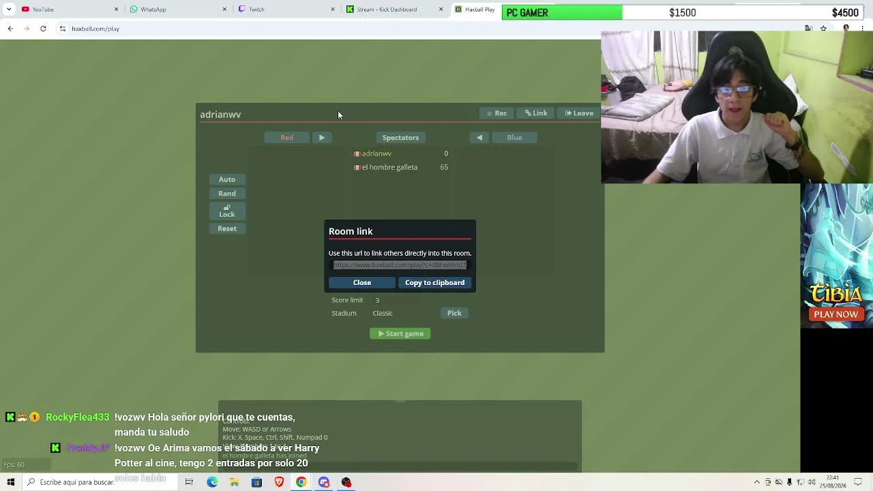Screen dimensions: 873x491
Task: Switch to the WhatsApp tab
Action: (x=177, y=9)
